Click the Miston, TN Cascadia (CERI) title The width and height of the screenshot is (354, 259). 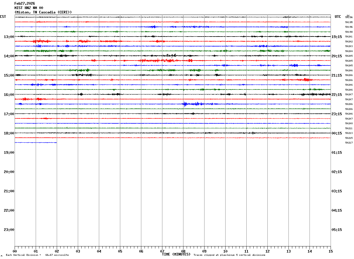click(43, 12)
